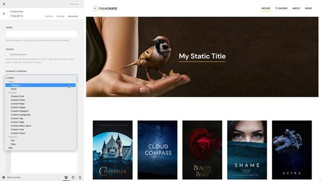This screenshot has width=321, height=181.
Task: Open the Cloud Compass movie poster
Action: click(x=157, y=150)
